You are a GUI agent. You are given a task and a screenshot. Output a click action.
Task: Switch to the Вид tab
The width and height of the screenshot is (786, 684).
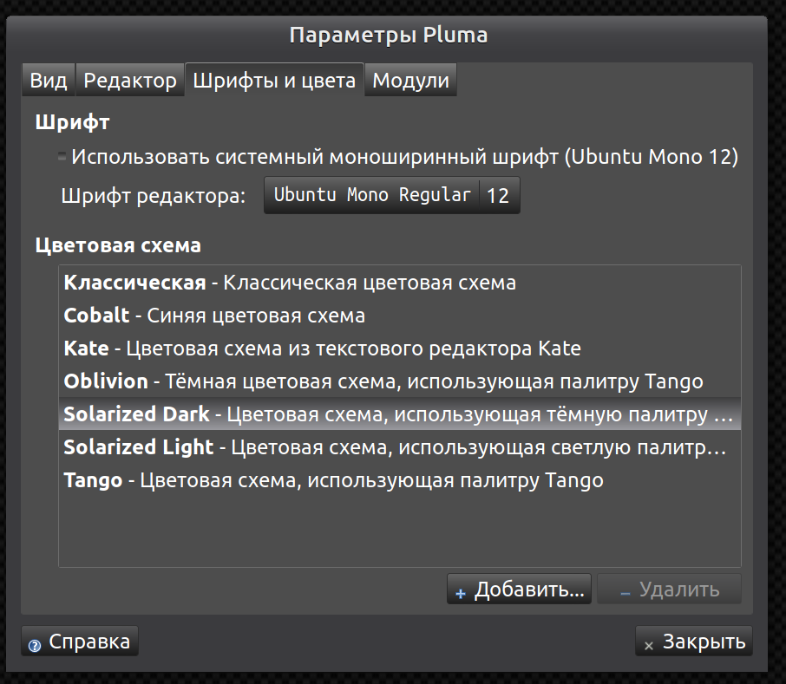click(48, 80)
